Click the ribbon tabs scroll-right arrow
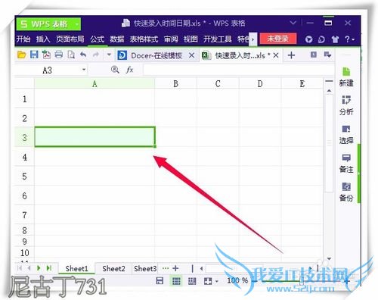The width and height of the screenshot is (378, 300). tap(253, 39)
